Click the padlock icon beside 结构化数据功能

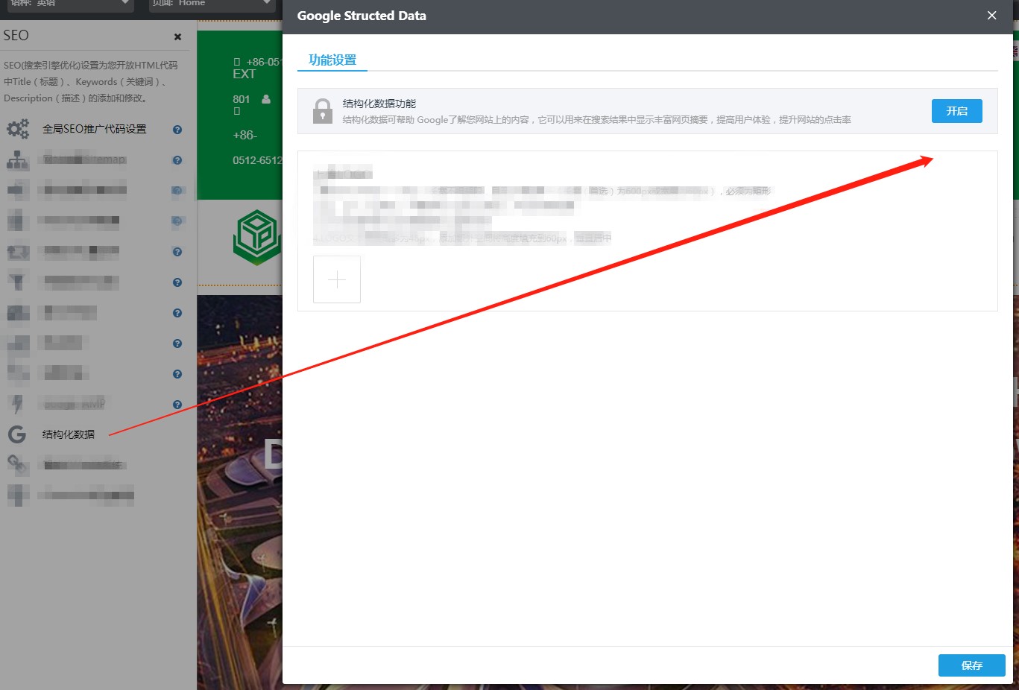[322, 110]
